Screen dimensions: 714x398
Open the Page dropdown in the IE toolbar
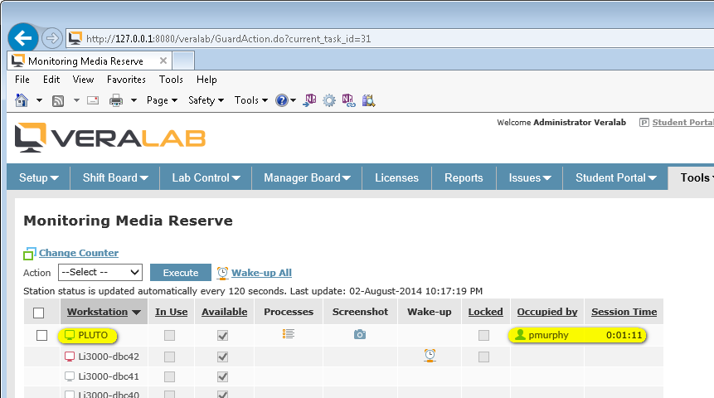(162, 100)
